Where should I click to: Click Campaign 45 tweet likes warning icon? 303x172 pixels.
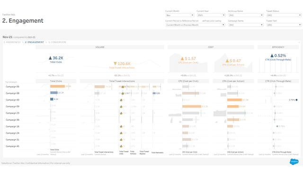click(121, 146)
